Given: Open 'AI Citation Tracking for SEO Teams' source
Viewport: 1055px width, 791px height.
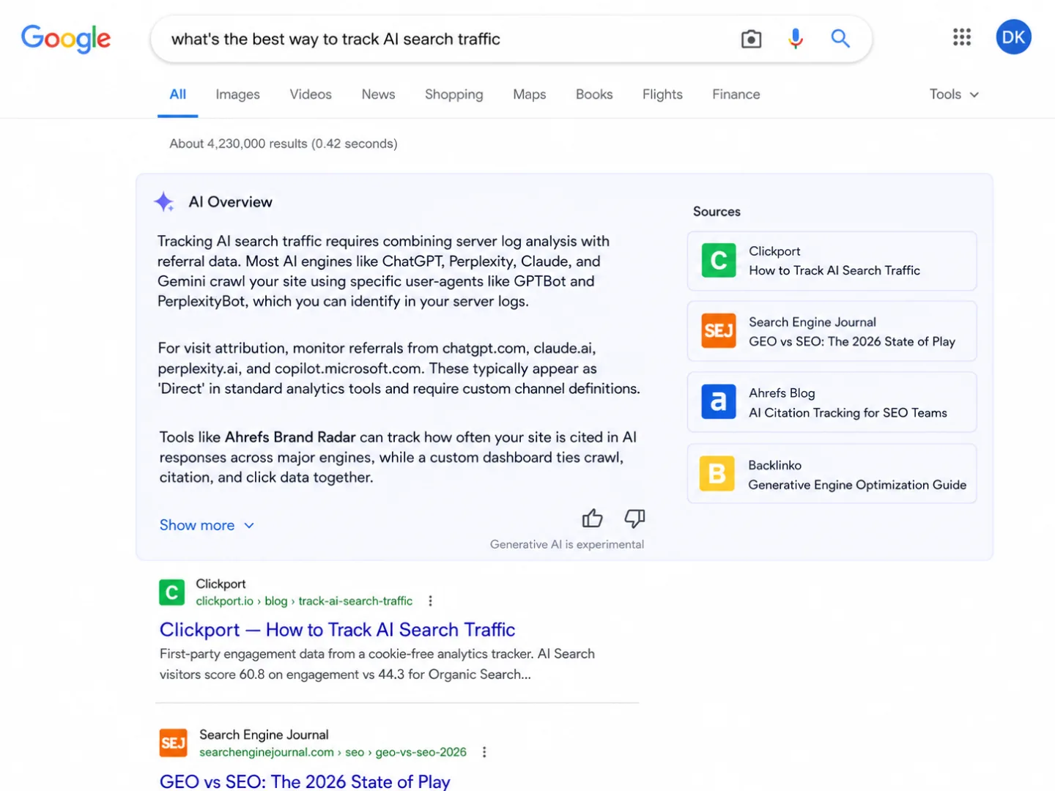Looking at the screenshot, I should 848,413.
